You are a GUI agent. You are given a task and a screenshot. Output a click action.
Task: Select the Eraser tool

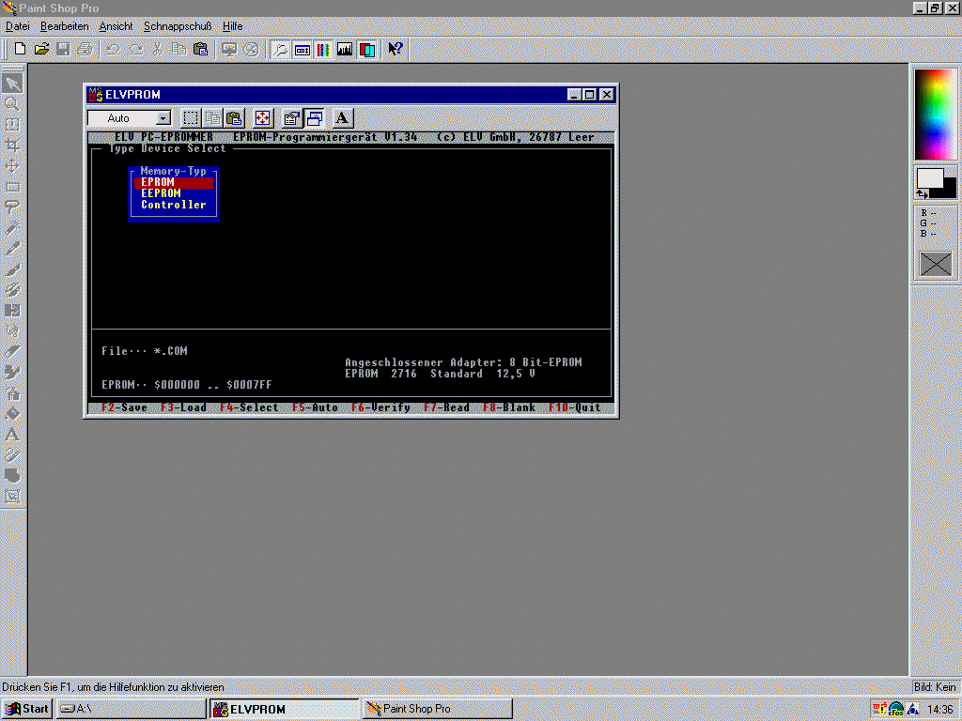point(12,352)
